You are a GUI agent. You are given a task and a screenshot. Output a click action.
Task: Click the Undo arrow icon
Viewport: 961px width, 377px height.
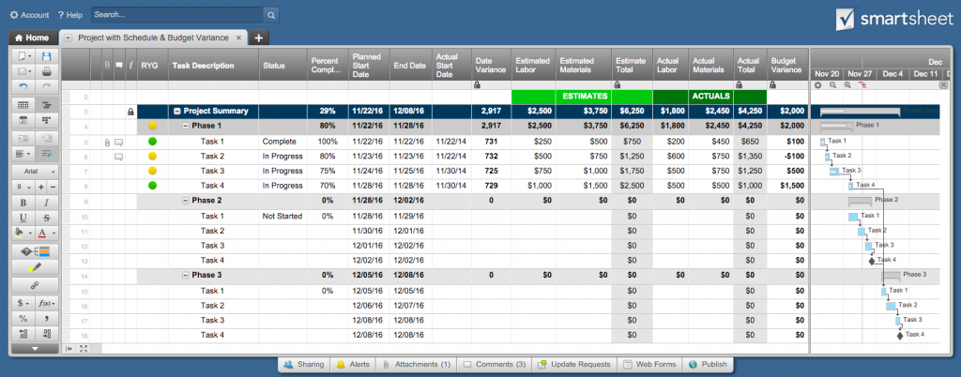23,86
